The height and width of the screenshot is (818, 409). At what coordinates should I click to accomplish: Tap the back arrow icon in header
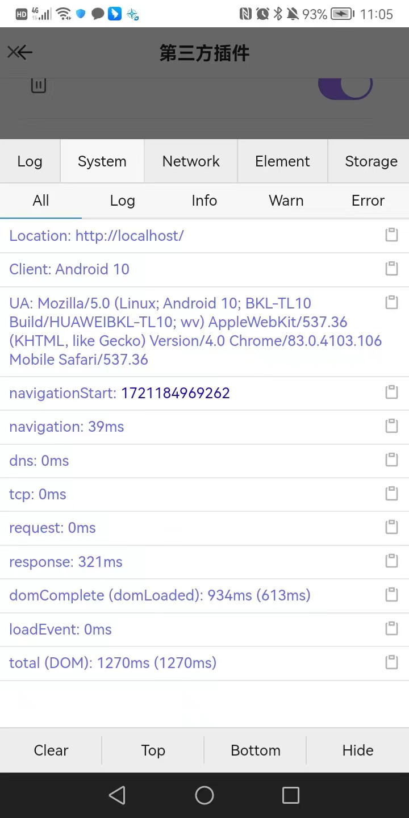point(19,53)
